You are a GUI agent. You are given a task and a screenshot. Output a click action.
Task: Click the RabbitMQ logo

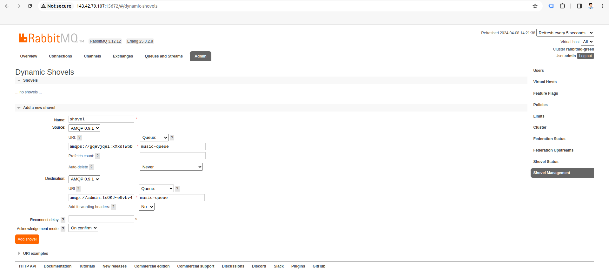(x=48, y=38)
